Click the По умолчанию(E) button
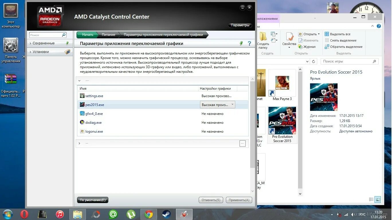The image size is (392, 220). (93, 200)
